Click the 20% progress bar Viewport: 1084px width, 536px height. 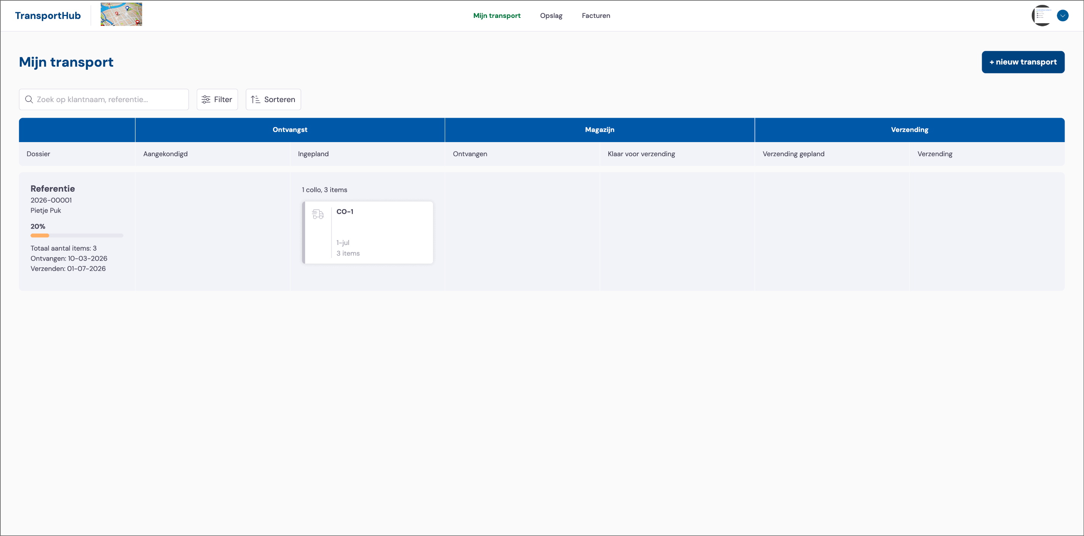point(77,235)
